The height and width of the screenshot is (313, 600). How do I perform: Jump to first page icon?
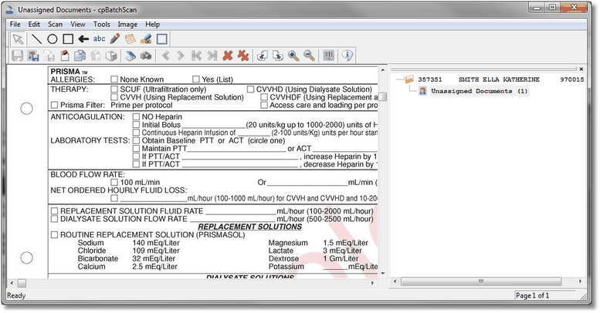pos(196,56)
